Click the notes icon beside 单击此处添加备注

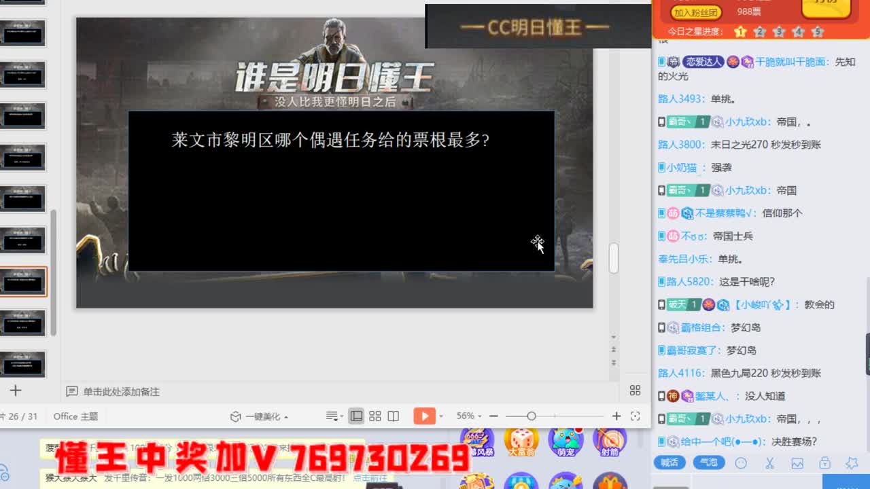[x=71, y=391]
